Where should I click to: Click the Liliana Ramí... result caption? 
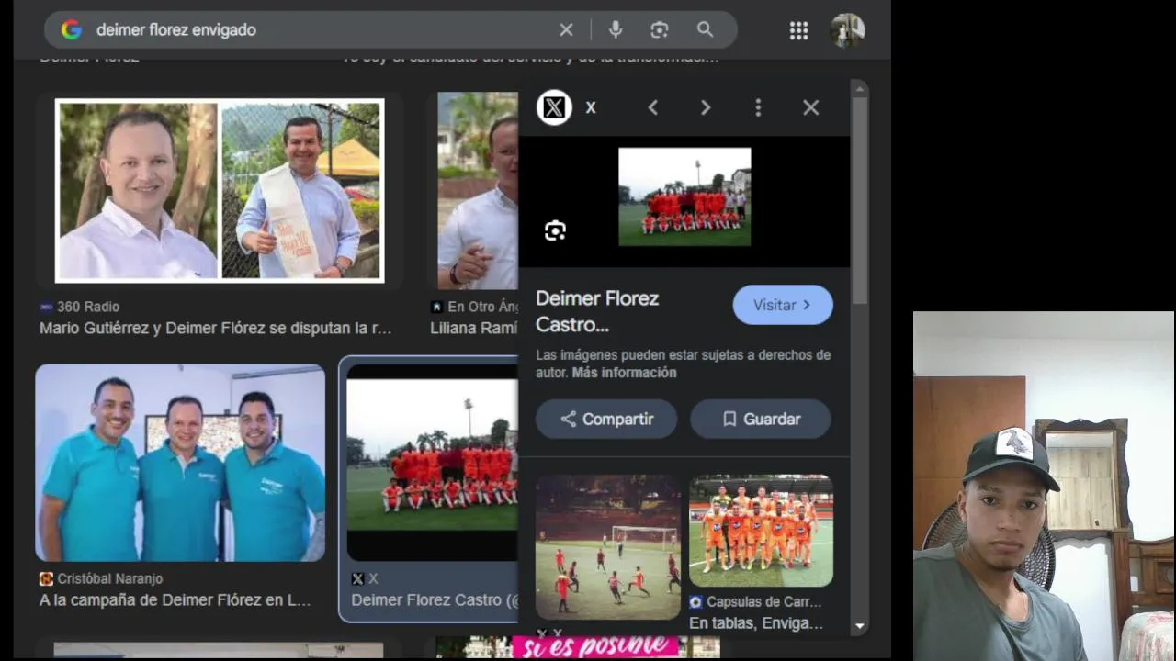tap(474, 328)
